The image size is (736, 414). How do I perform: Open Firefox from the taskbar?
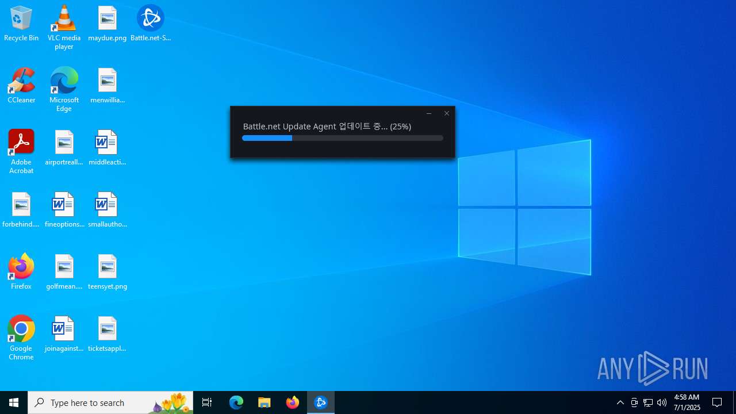pos(293,402)
